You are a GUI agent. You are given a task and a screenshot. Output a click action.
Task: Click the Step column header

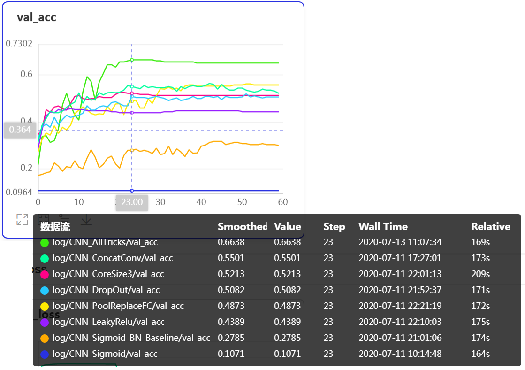point(334,227)
